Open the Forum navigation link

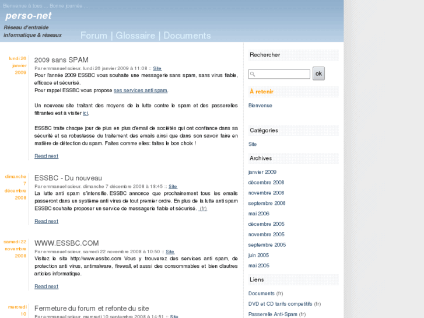pyautogui.click(x=93, y=36)
